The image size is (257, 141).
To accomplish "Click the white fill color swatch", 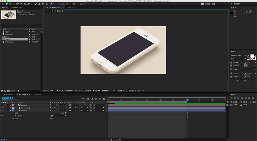I will (252, 56).
